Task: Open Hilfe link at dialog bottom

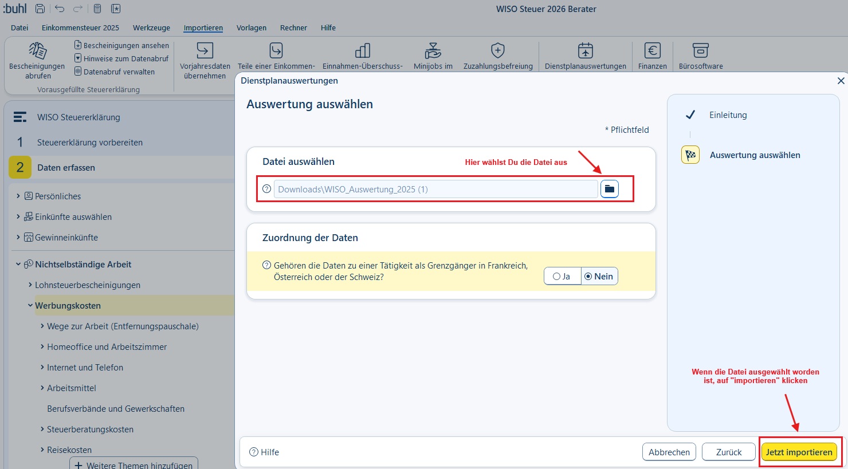Action: coord(265,452)
